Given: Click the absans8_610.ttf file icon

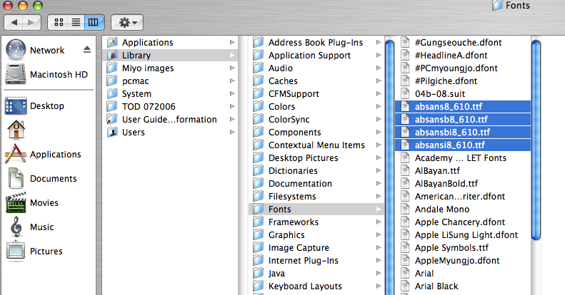Looking at the screenshot, I should tap(405, 106).
